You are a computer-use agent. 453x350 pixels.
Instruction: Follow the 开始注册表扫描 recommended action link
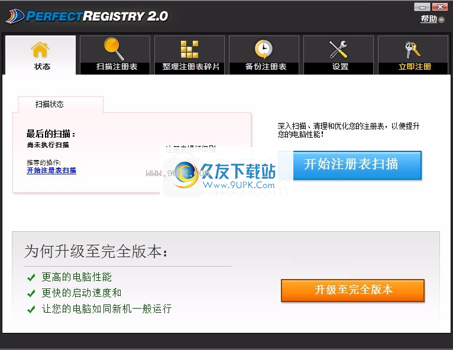(51, 170)
